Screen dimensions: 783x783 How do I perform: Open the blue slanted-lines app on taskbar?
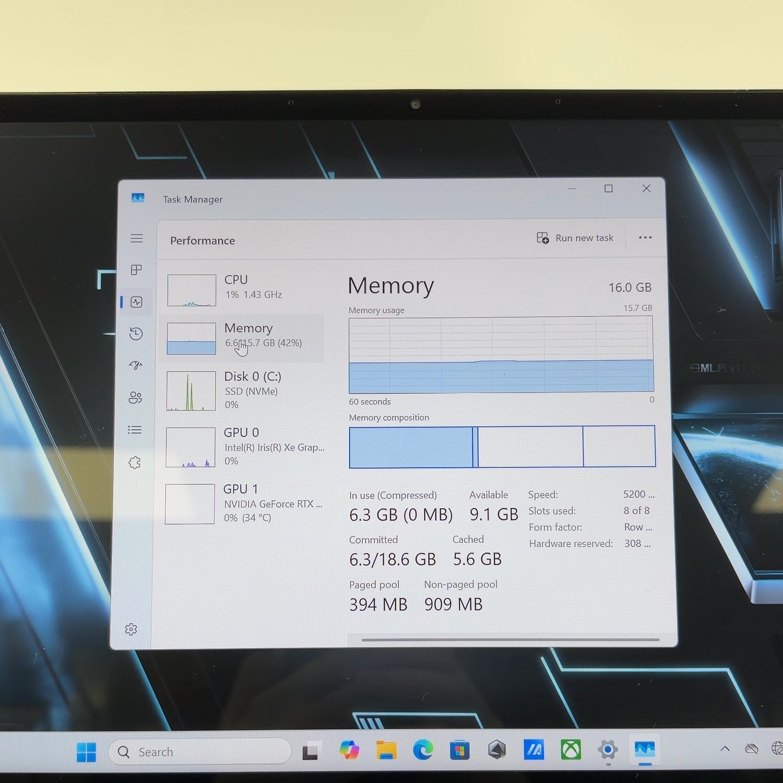[x=534, y=750]
